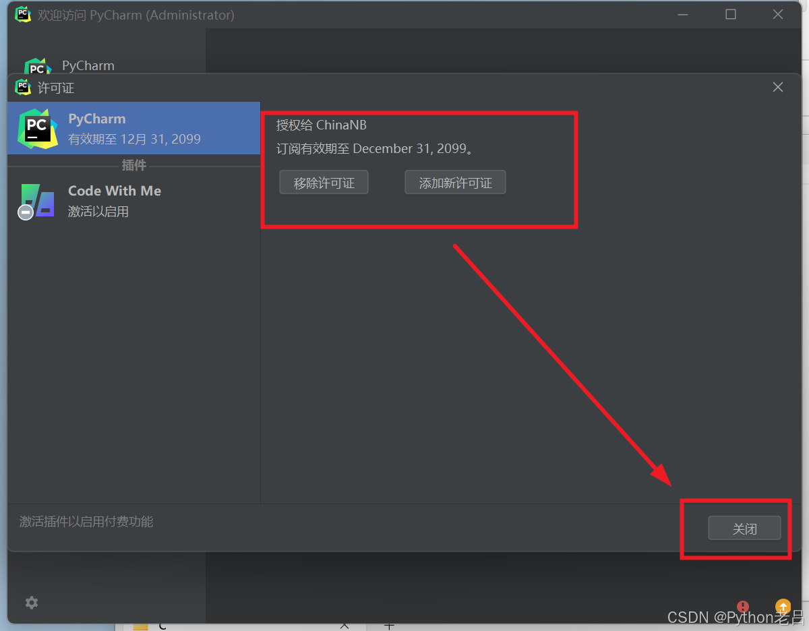Click the PyCharm icon in the welcome title bar
The height and width of the screenshot is (631, 809).
tap(24, 14)
